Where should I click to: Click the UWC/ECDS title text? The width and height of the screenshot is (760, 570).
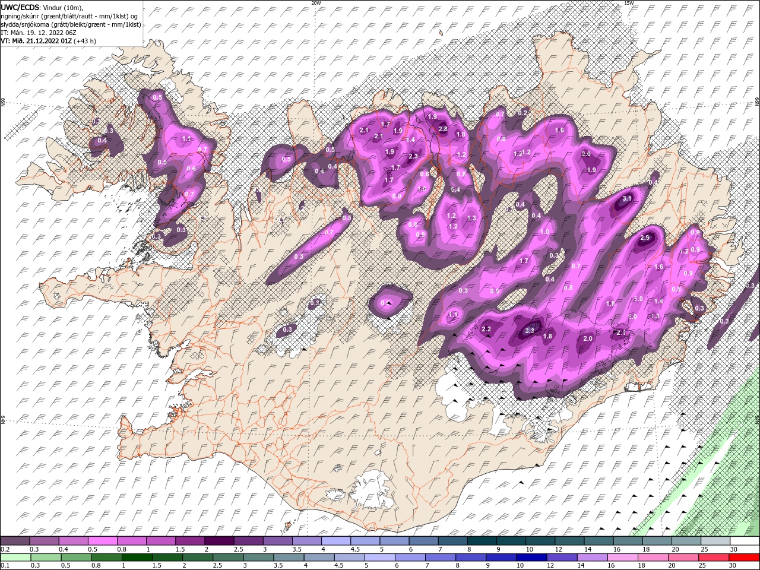tap(20, 7)
